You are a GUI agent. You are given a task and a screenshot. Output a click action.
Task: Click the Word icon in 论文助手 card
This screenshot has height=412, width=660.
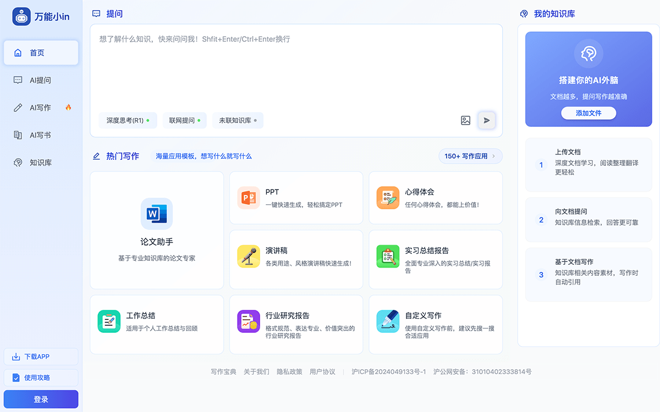(x=157, y=214)
